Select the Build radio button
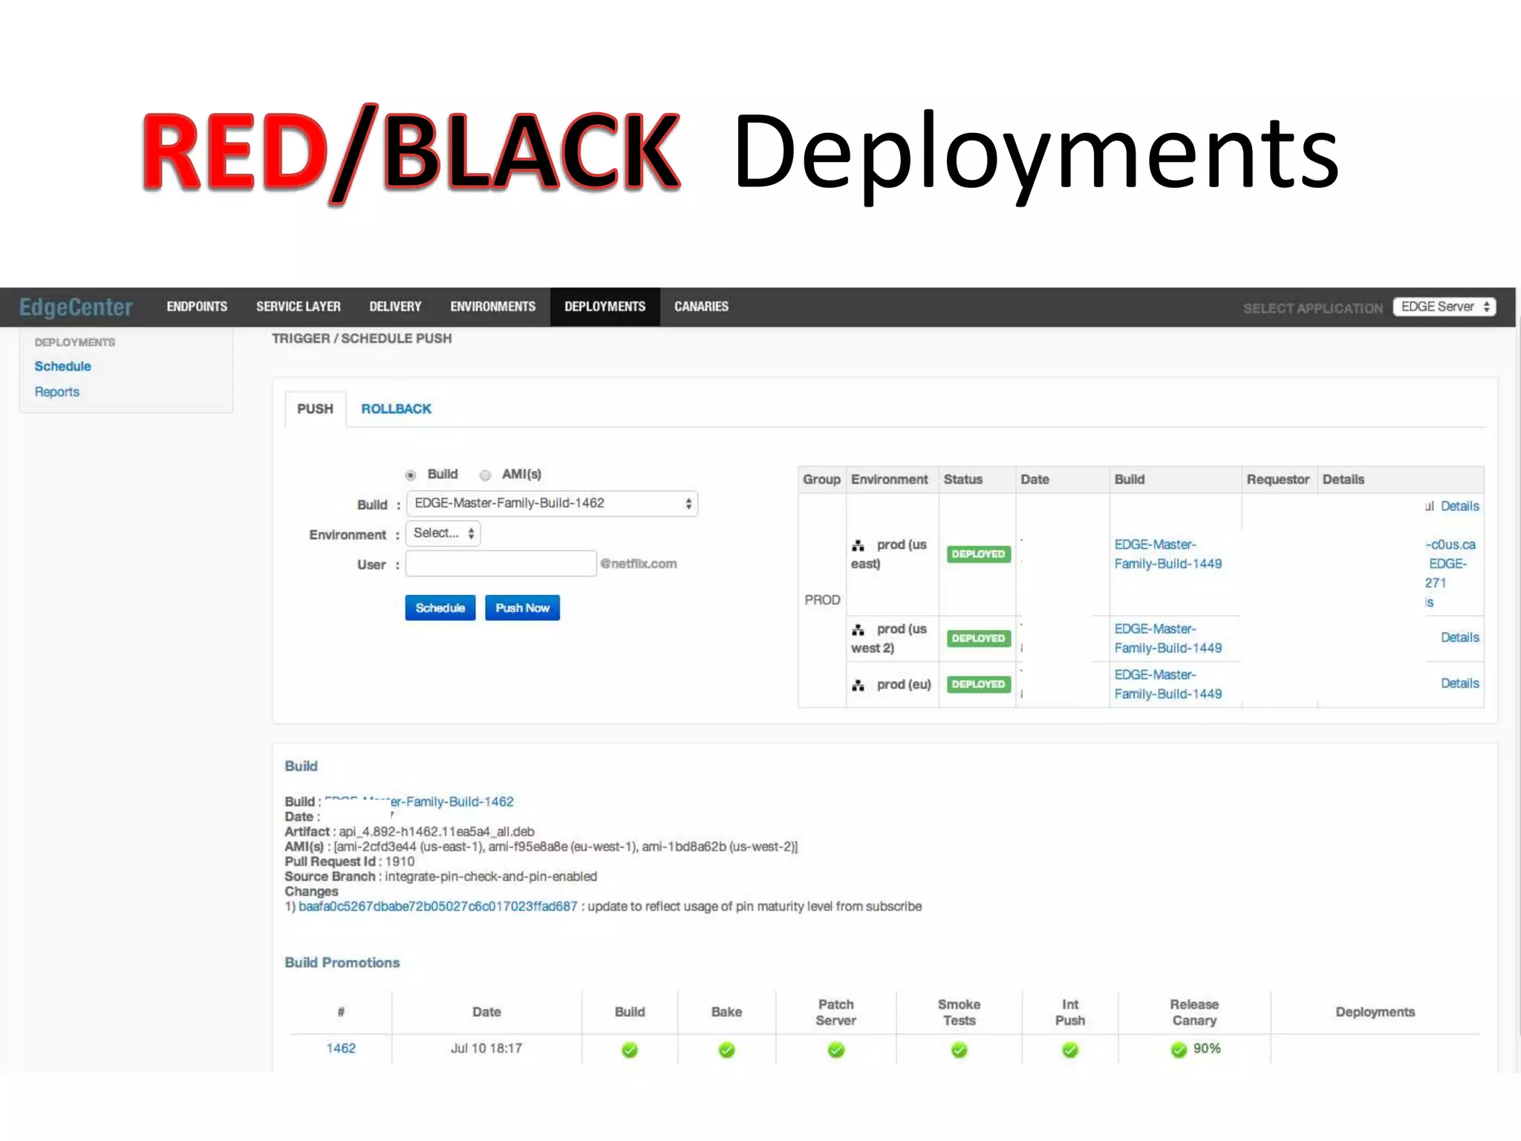Image resolution: width=1521 pixels, height=1141 pixels. 411,475
